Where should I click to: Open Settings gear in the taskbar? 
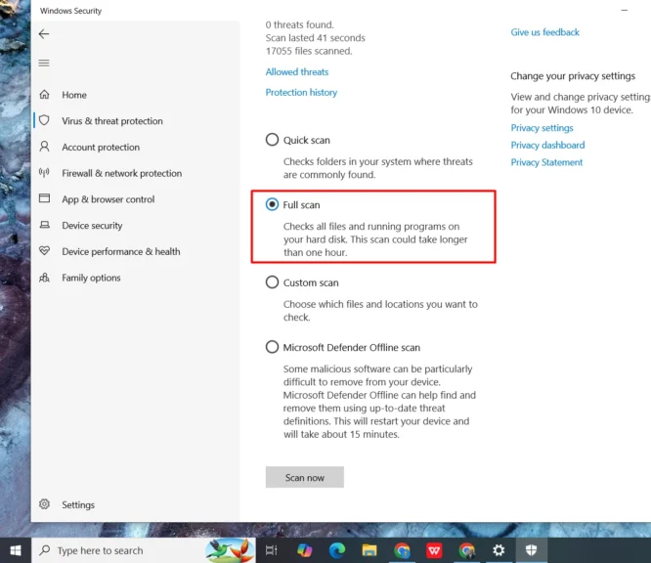pos(499,550)
